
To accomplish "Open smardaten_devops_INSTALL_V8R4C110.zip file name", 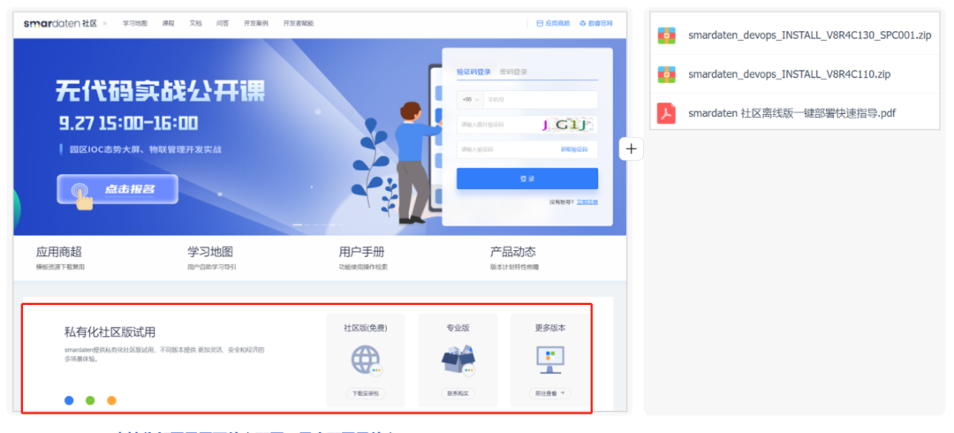I will tap(789, 74).
